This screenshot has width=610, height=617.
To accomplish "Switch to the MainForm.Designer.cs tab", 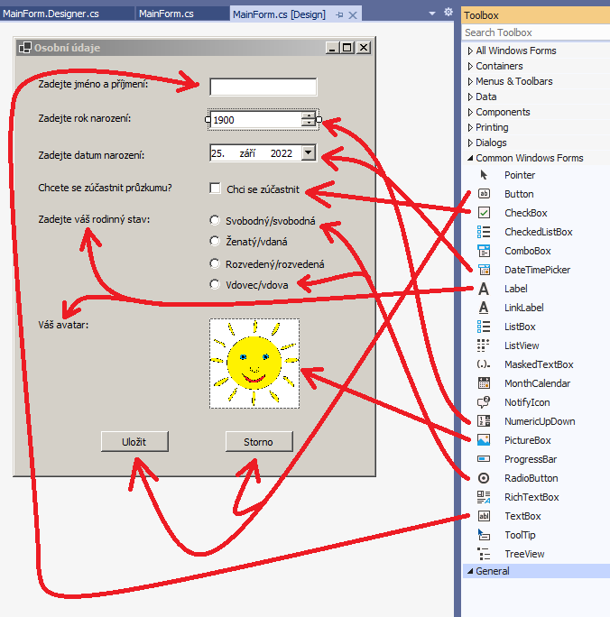I will 51,14.
